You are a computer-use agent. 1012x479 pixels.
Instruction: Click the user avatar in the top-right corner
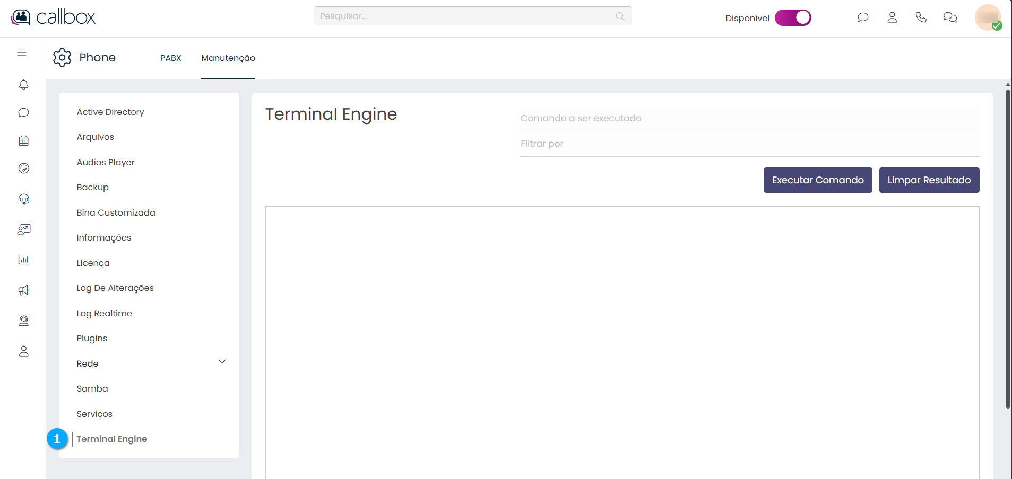coord(987,17)
